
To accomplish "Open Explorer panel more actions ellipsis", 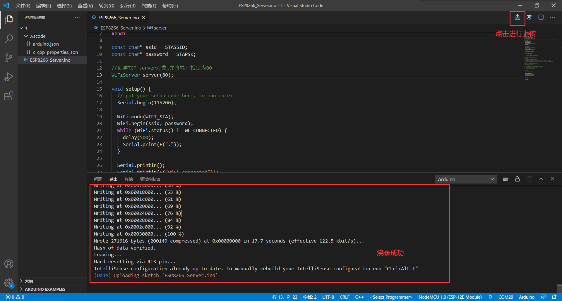I will pos(77,18).
